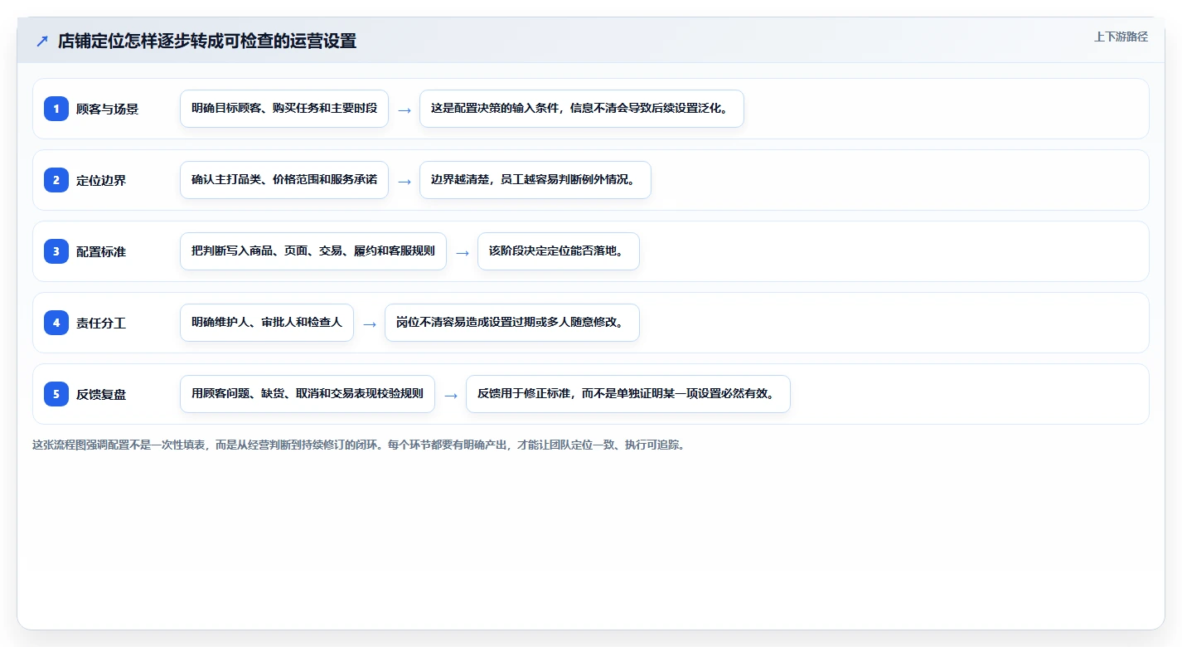Image resolution: width=1182 pixels, height=647 pixels.
Task: Click the 反馈复盘 step label
Action: 101,394
